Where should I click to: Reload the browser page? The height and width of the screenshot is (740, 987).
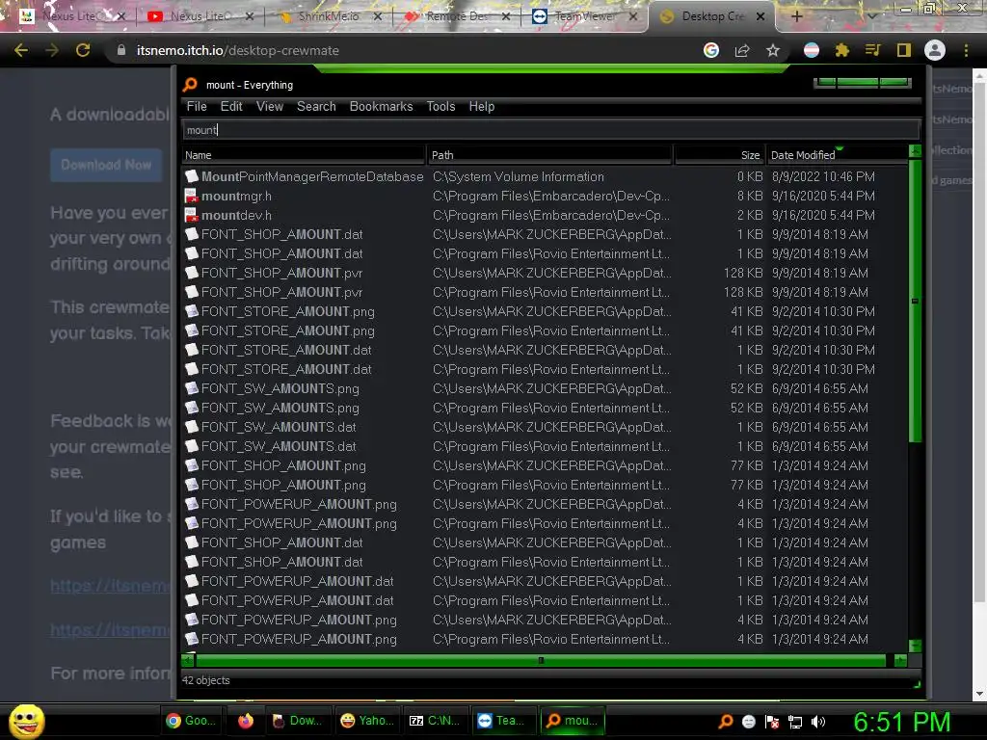83,50
